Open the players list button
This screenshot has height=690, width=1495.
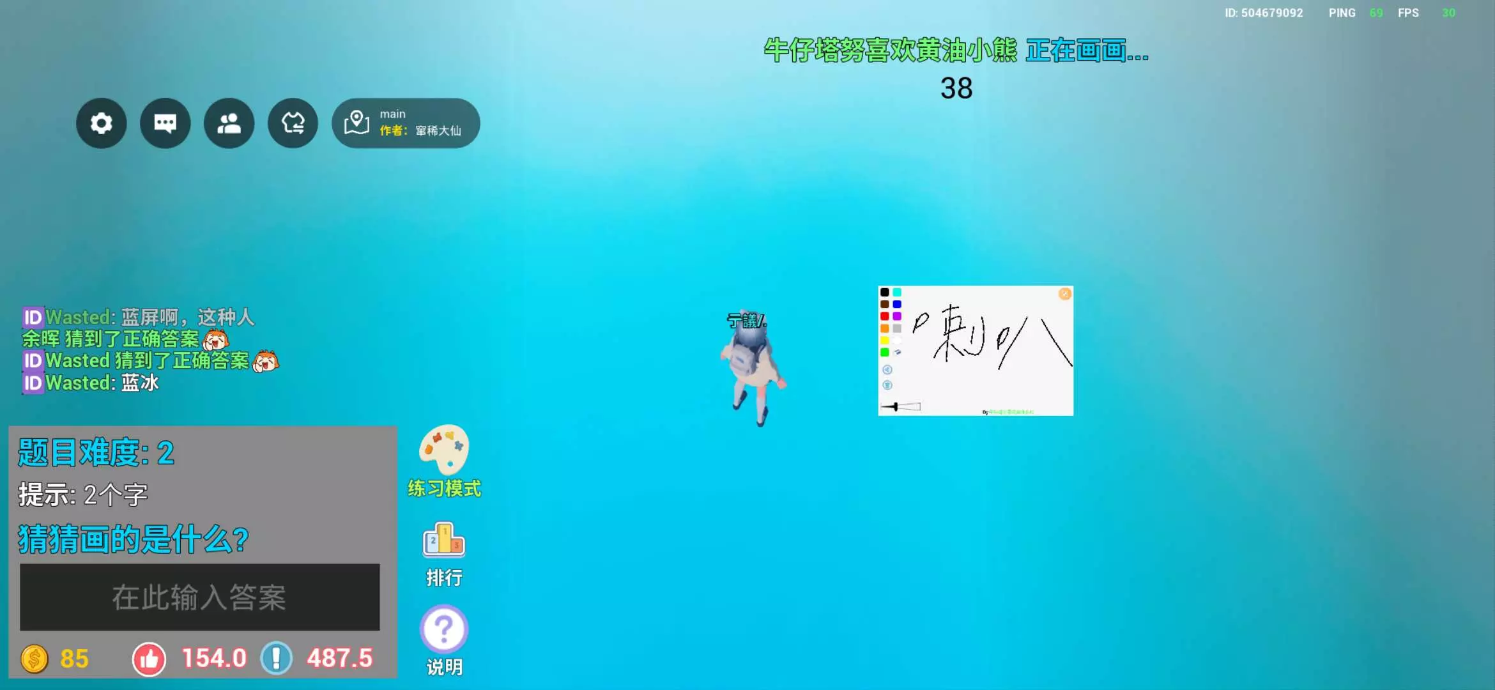tap(229, 123)
